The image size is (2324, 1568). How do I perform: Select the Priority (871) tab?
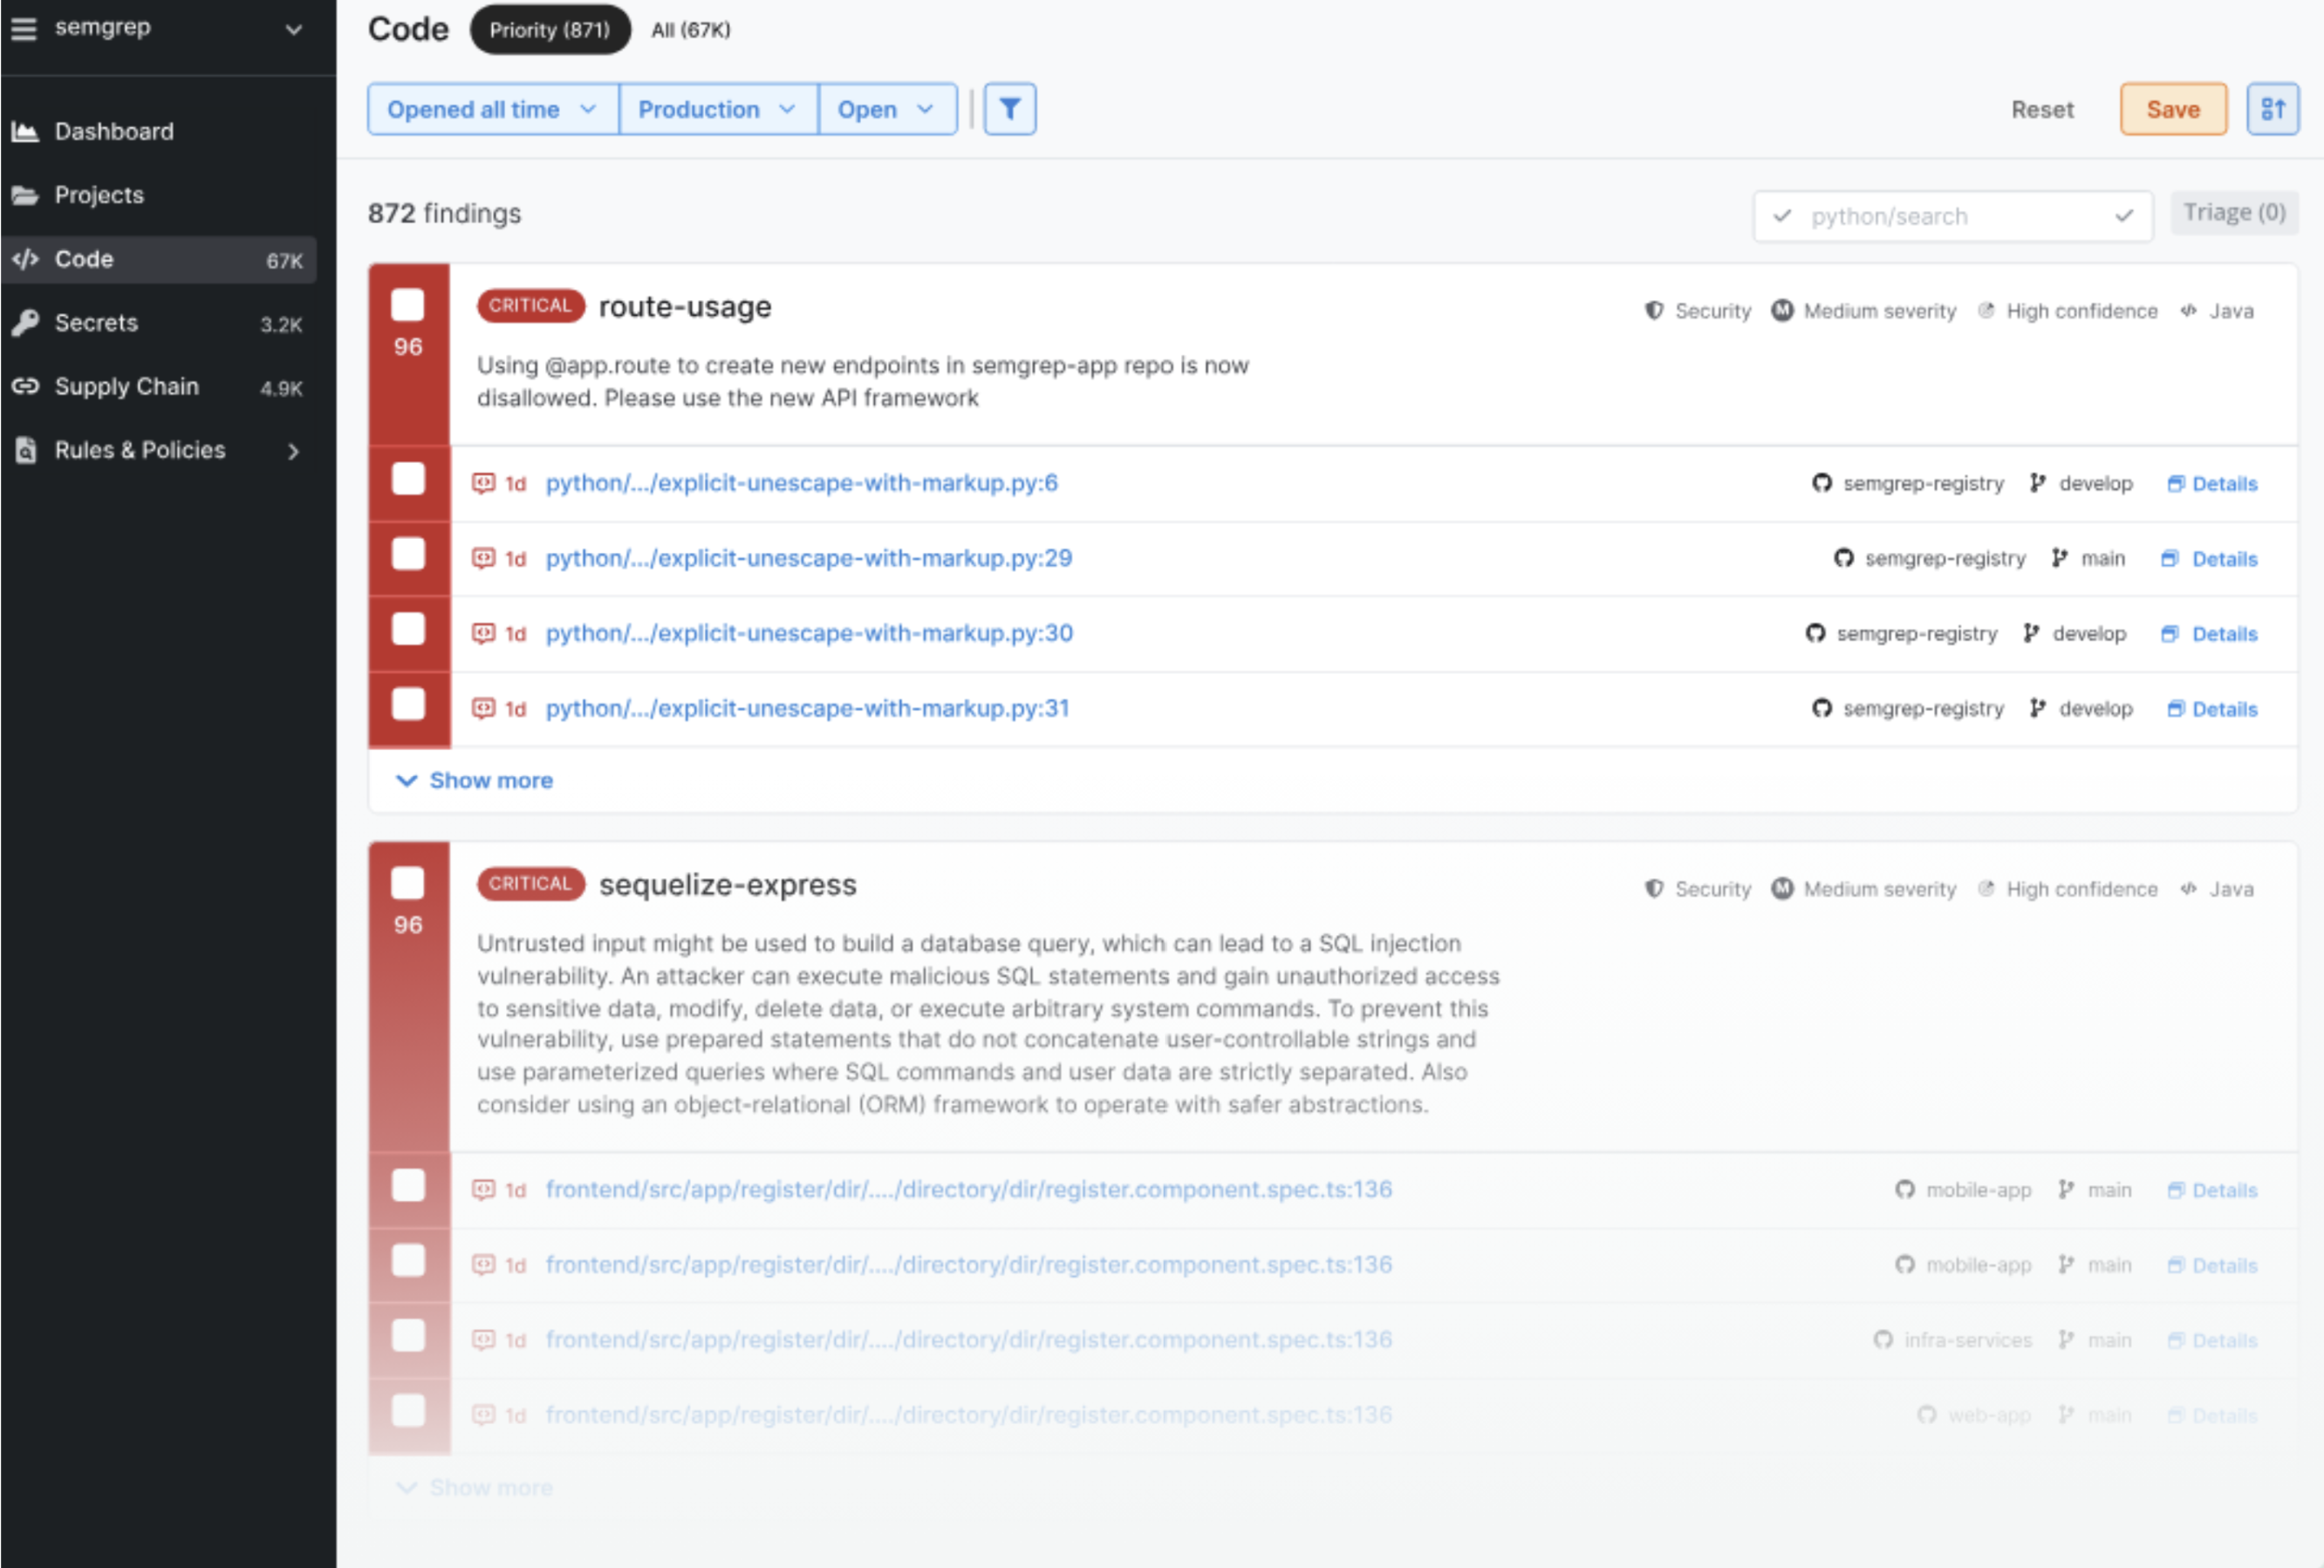[549, 30]
